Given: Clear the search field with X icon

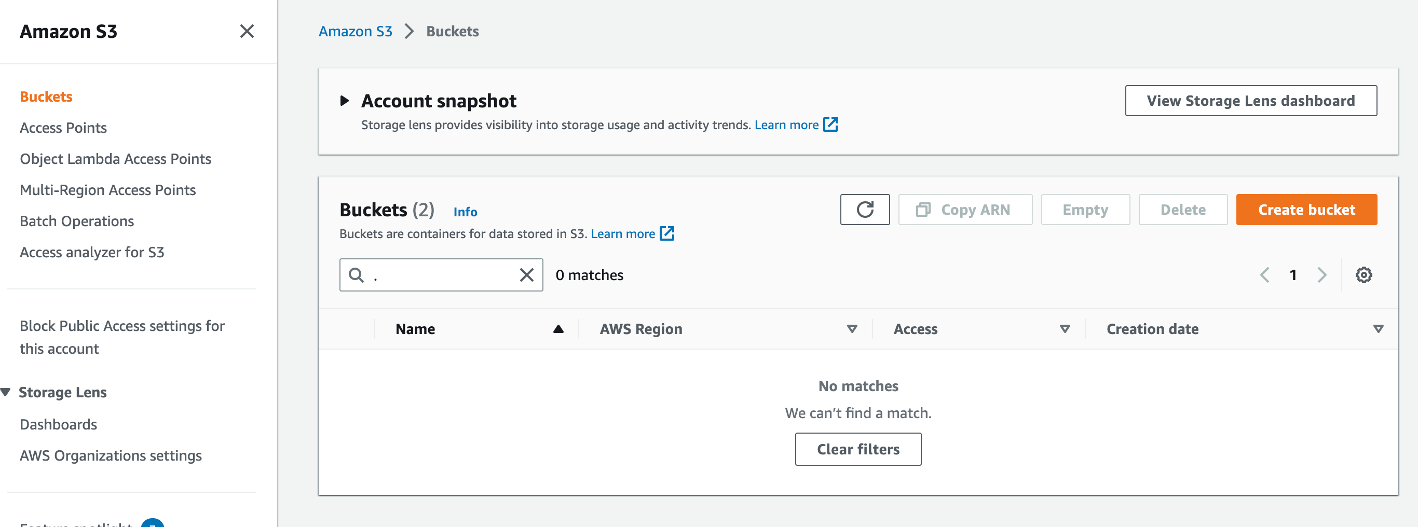Looking at the screenshot, I should pos(526,275).
